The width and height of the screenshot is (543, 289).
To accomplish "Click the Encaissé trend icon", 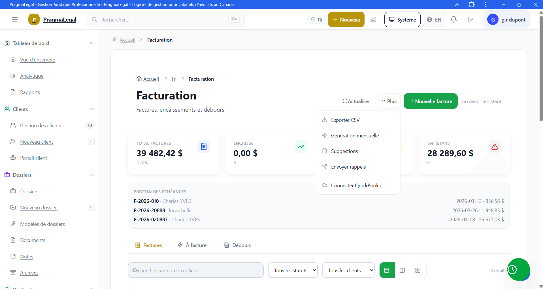I will tap(301, 146).
